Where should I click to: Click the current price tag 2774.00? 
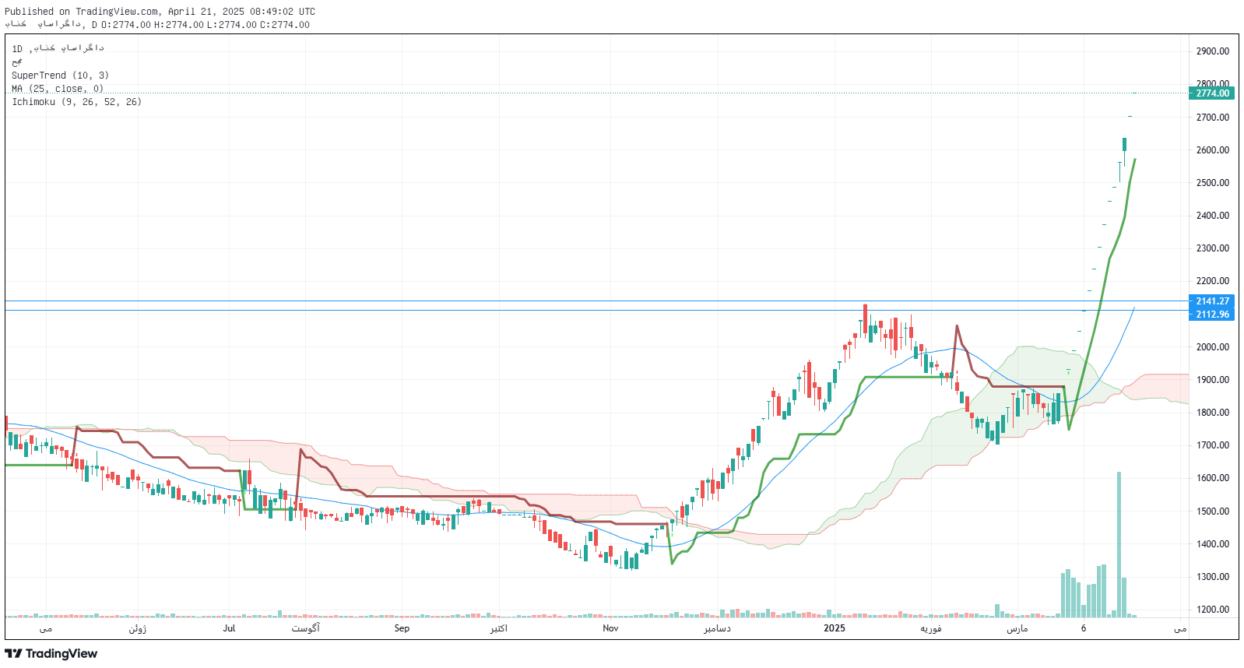(x=1212, y=93)
